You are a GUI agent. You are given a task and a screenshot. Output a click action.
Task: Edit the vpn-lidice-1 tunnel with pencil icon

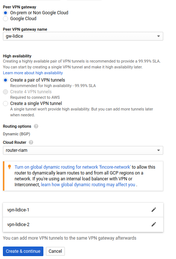(154, 210)
